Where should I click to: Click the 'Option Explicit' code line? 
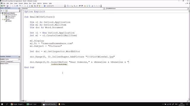[x=35, y=11]
